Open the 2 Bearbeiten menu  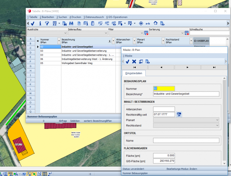point(47,17)
